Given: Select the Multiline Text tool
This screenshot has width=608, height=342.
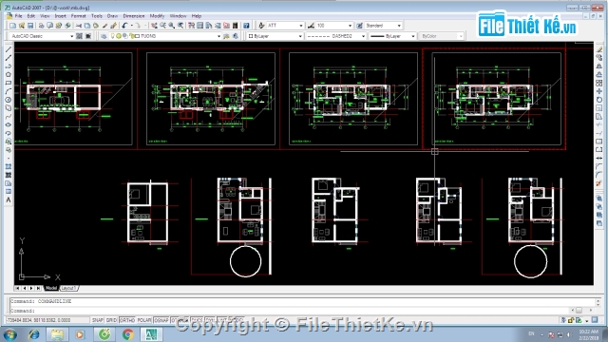Looking at the screenshot, I should click(x=9, y=200).
